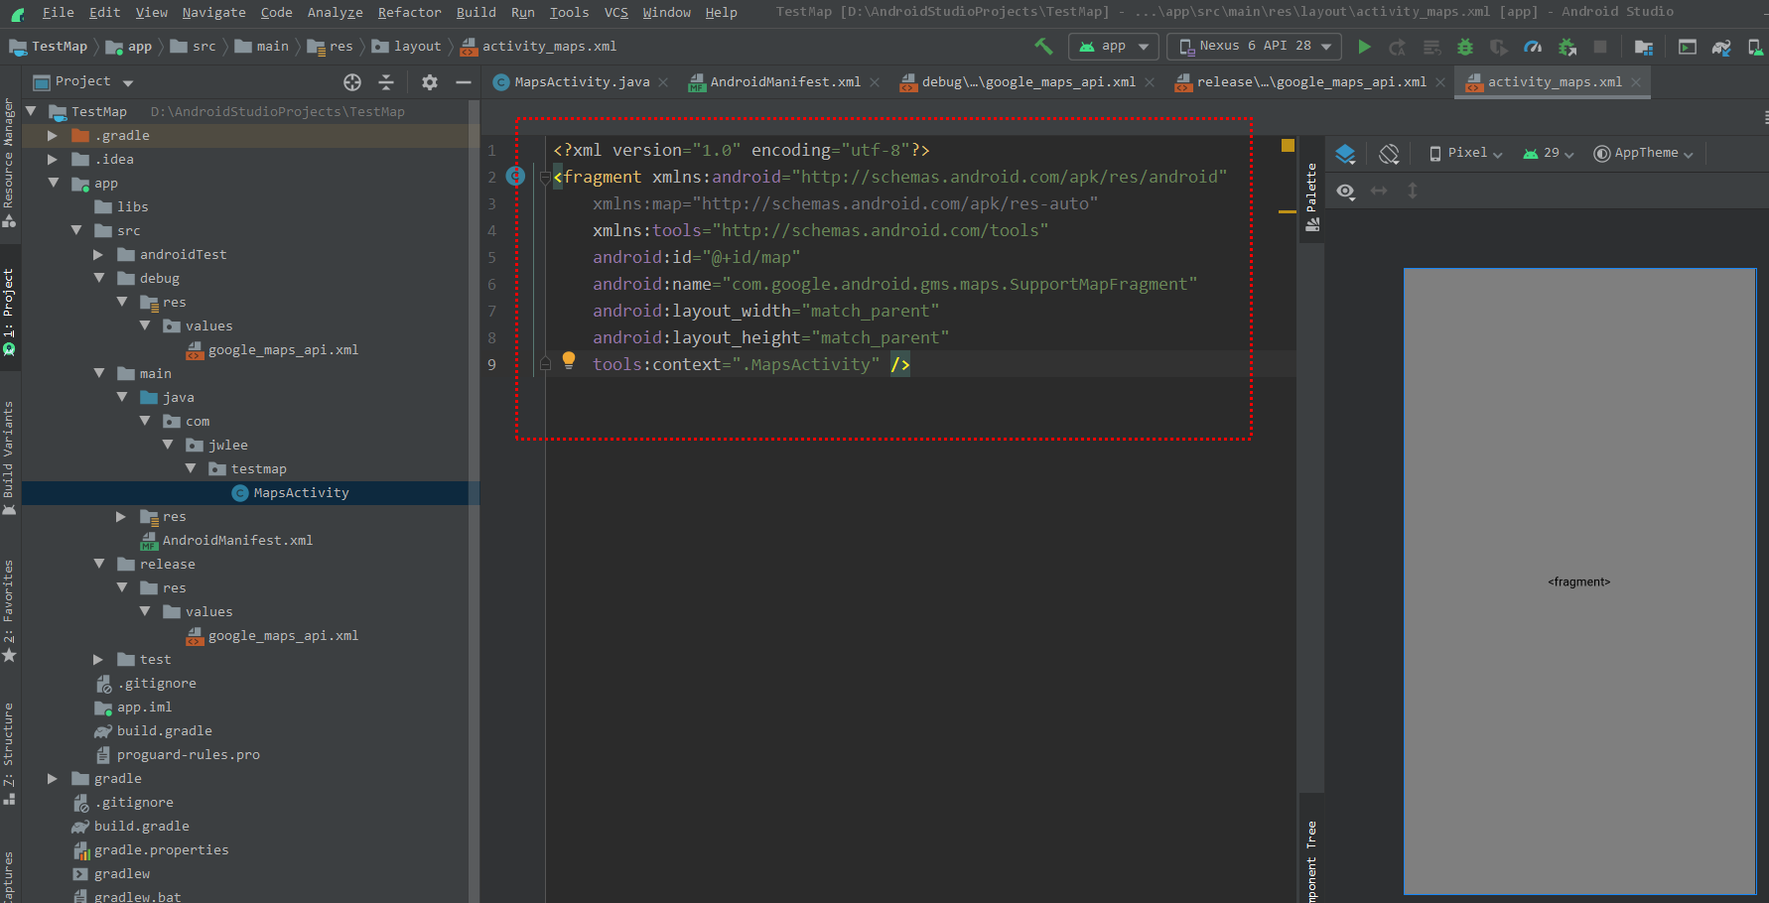Click the yellow inspection indicator in editor
Viewport: 1769px width, 903px height.
point(1288,145)
